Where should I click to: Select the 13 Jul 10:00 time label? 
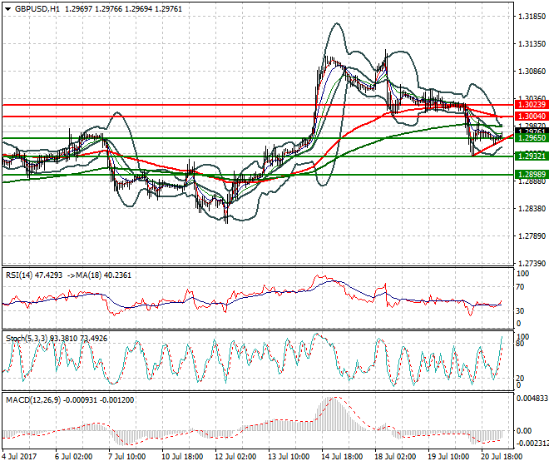289,457
